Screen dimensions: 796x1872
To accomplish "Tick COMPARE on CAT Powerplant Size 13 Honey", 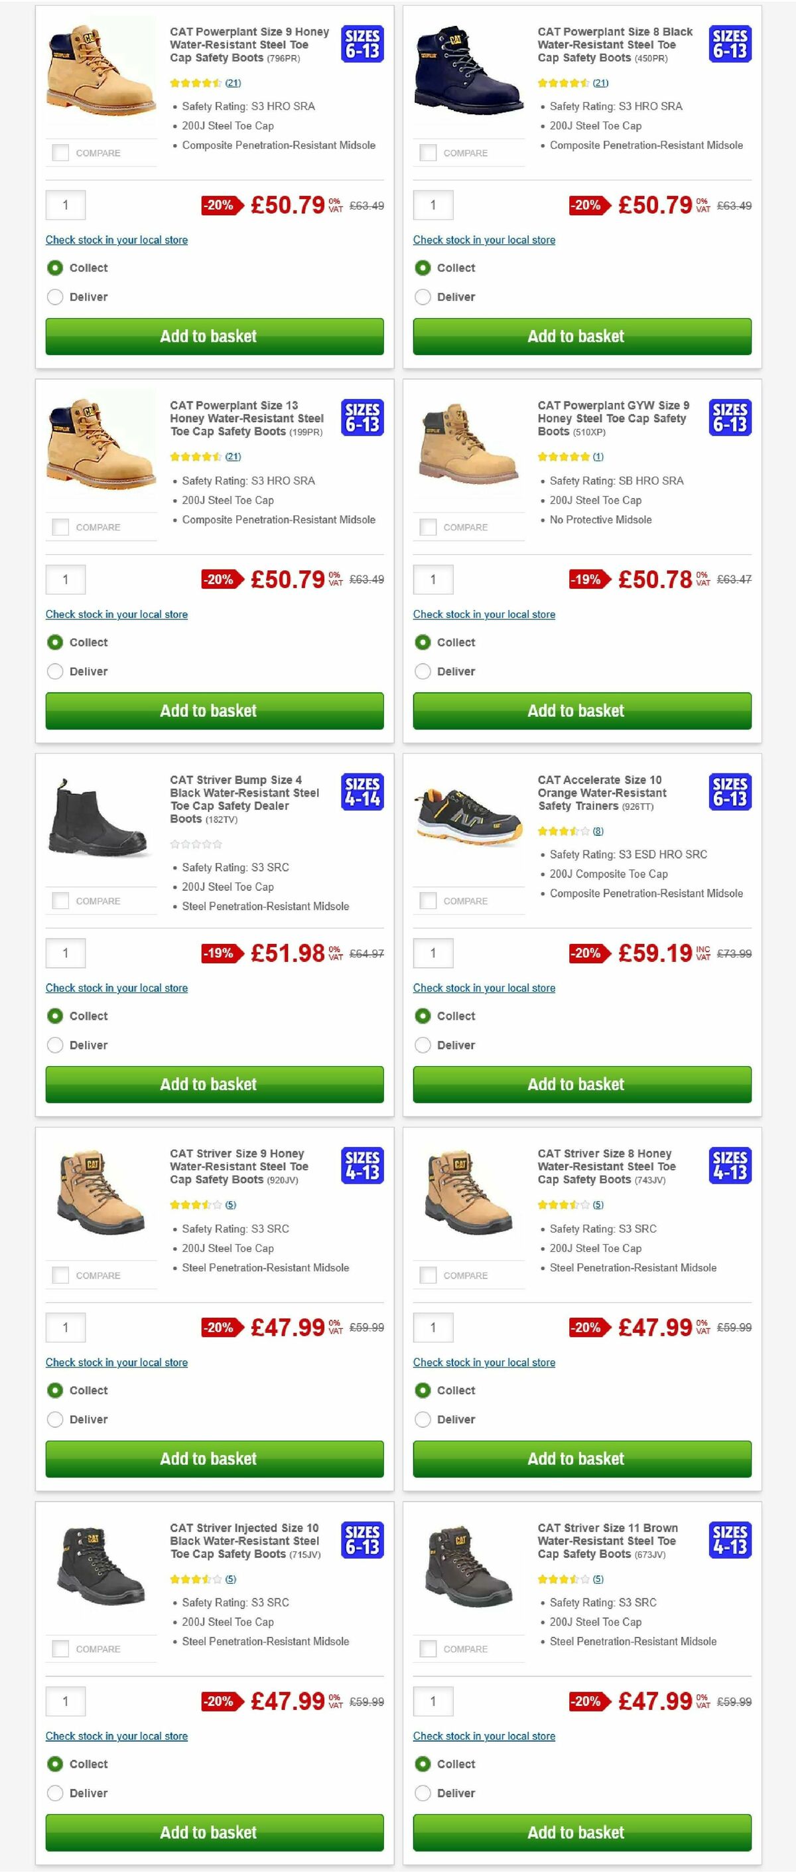I will coord(59,526).
